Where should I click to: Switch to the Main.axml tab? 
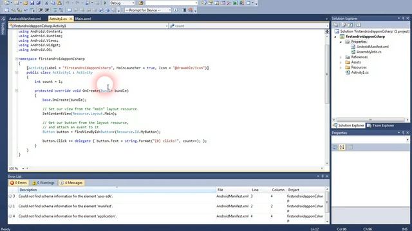(x=83, y=19)
